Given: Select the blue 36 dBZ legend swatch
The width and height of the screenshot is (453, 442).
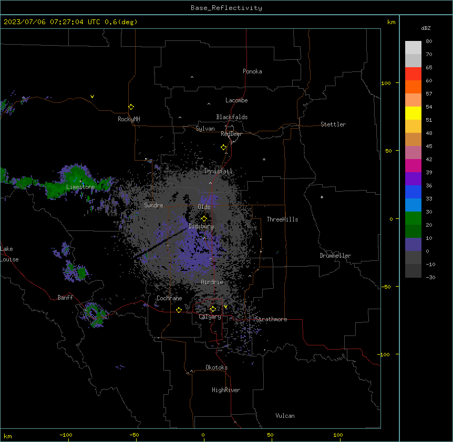Looking at the screenshot, I should pos(413,192).
